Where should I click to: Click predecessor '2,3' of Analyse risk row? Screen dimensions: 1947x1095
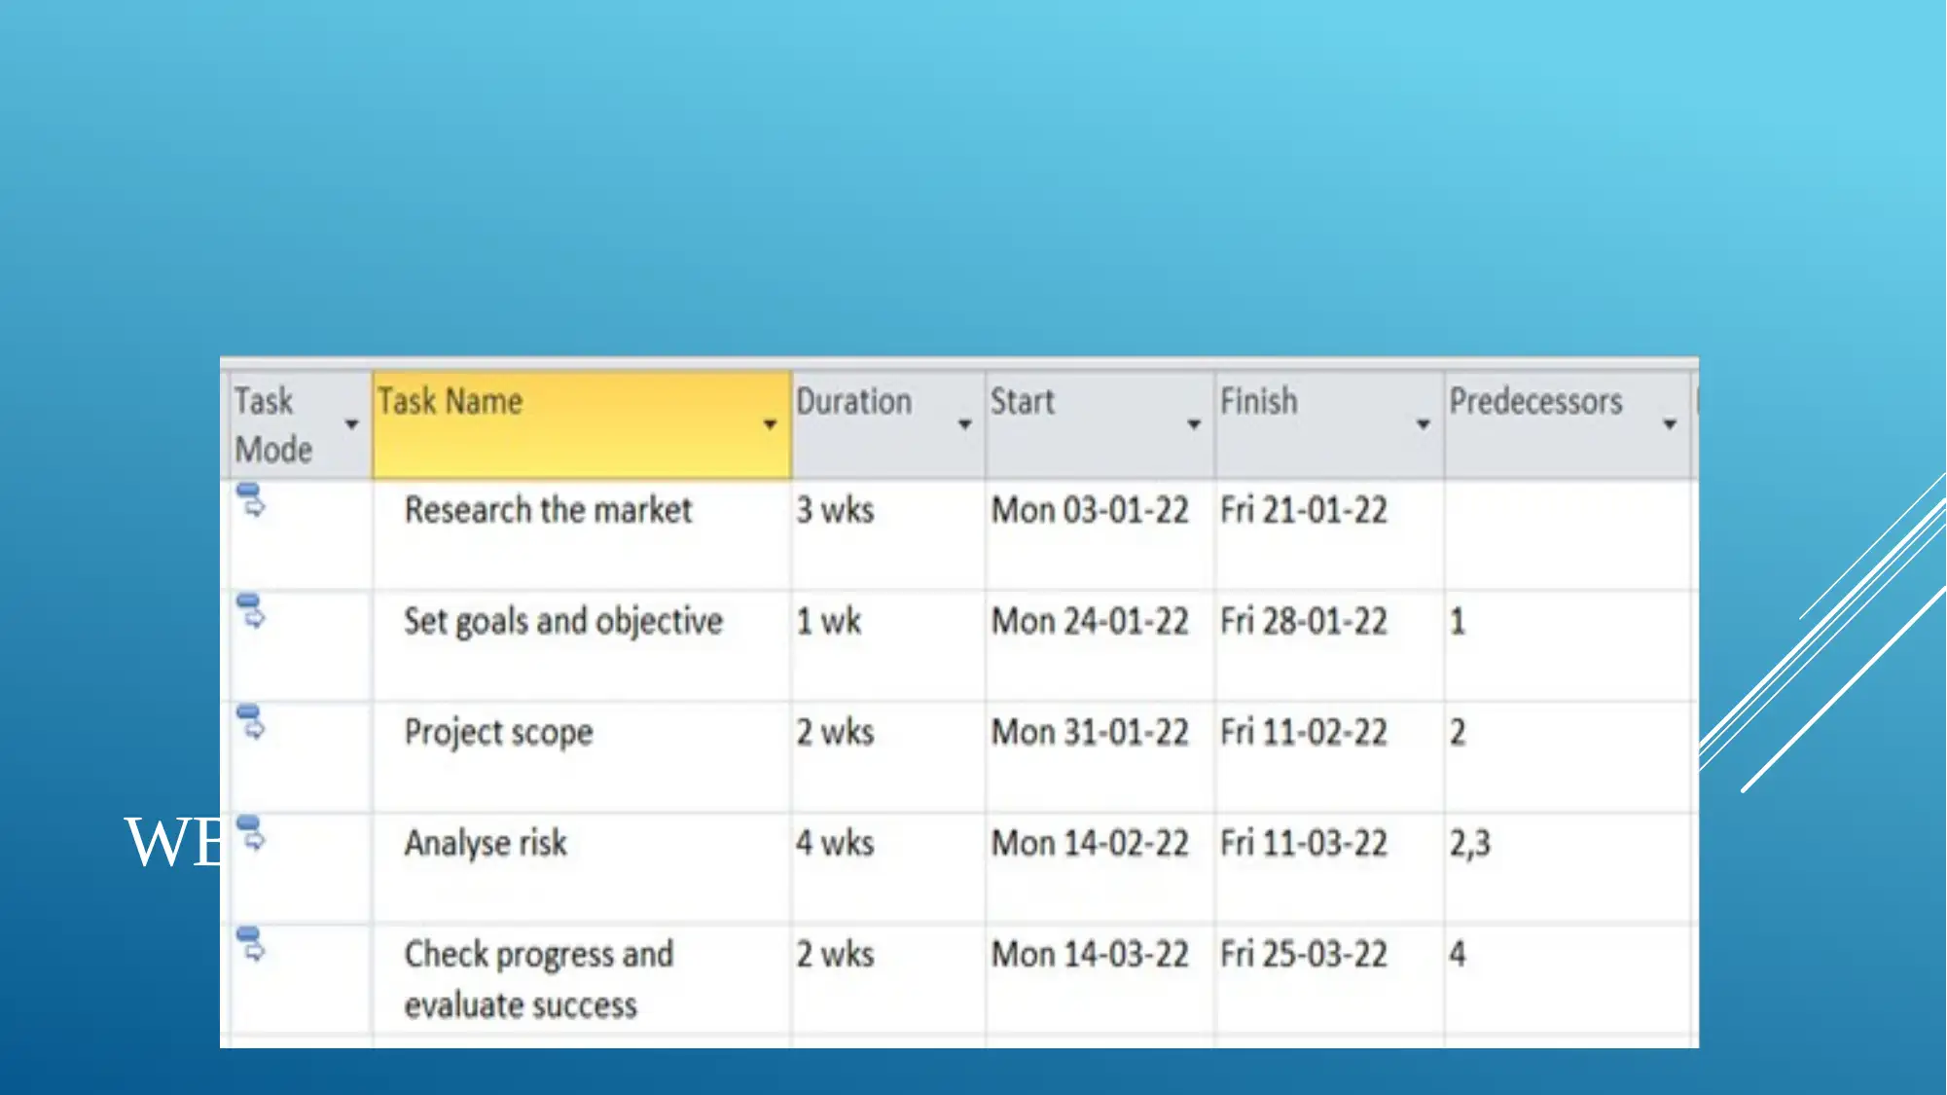[x=1469, y=843]
